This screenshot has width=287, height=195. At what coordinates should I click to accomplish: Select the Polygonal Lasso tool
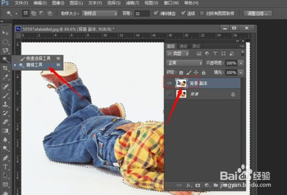5,51
